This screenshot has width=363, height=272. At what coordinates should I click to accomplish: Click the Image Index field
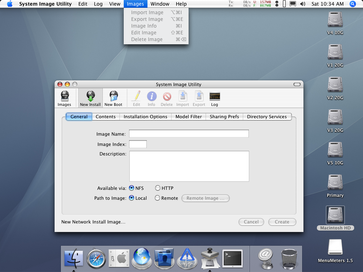[138, 144]
